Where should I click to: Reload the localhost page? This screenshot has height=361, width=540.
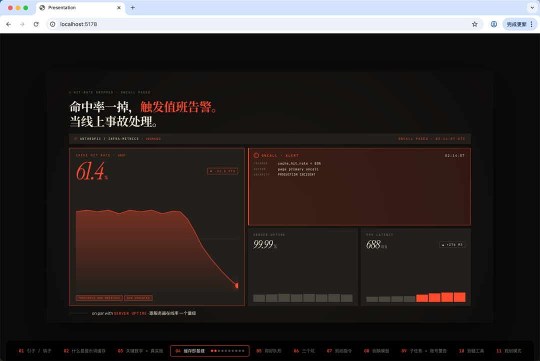pos(36,24)
